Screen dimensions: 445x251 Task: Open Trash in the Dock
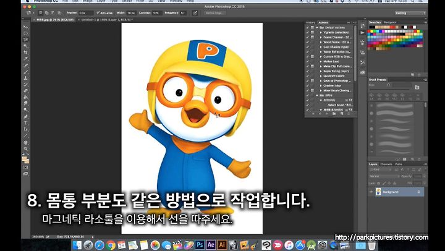[372, 245]
